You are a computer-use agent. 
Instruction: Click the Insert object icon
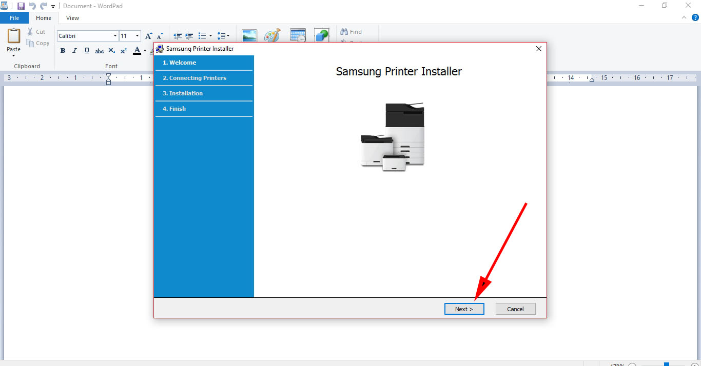tap(322, 35)
